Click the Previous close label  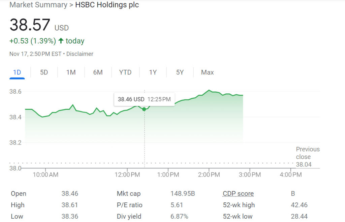tap(308, 153)
